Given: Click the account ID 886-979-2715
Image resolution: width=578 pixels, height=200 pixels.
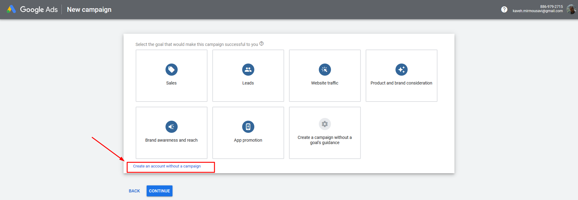Looking at the screenshot, I should pos(552,6).
